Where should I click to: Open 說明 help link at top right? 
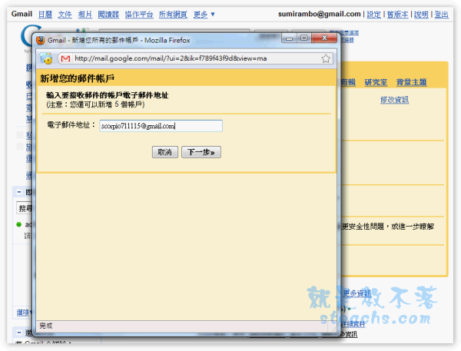point(421,14)
